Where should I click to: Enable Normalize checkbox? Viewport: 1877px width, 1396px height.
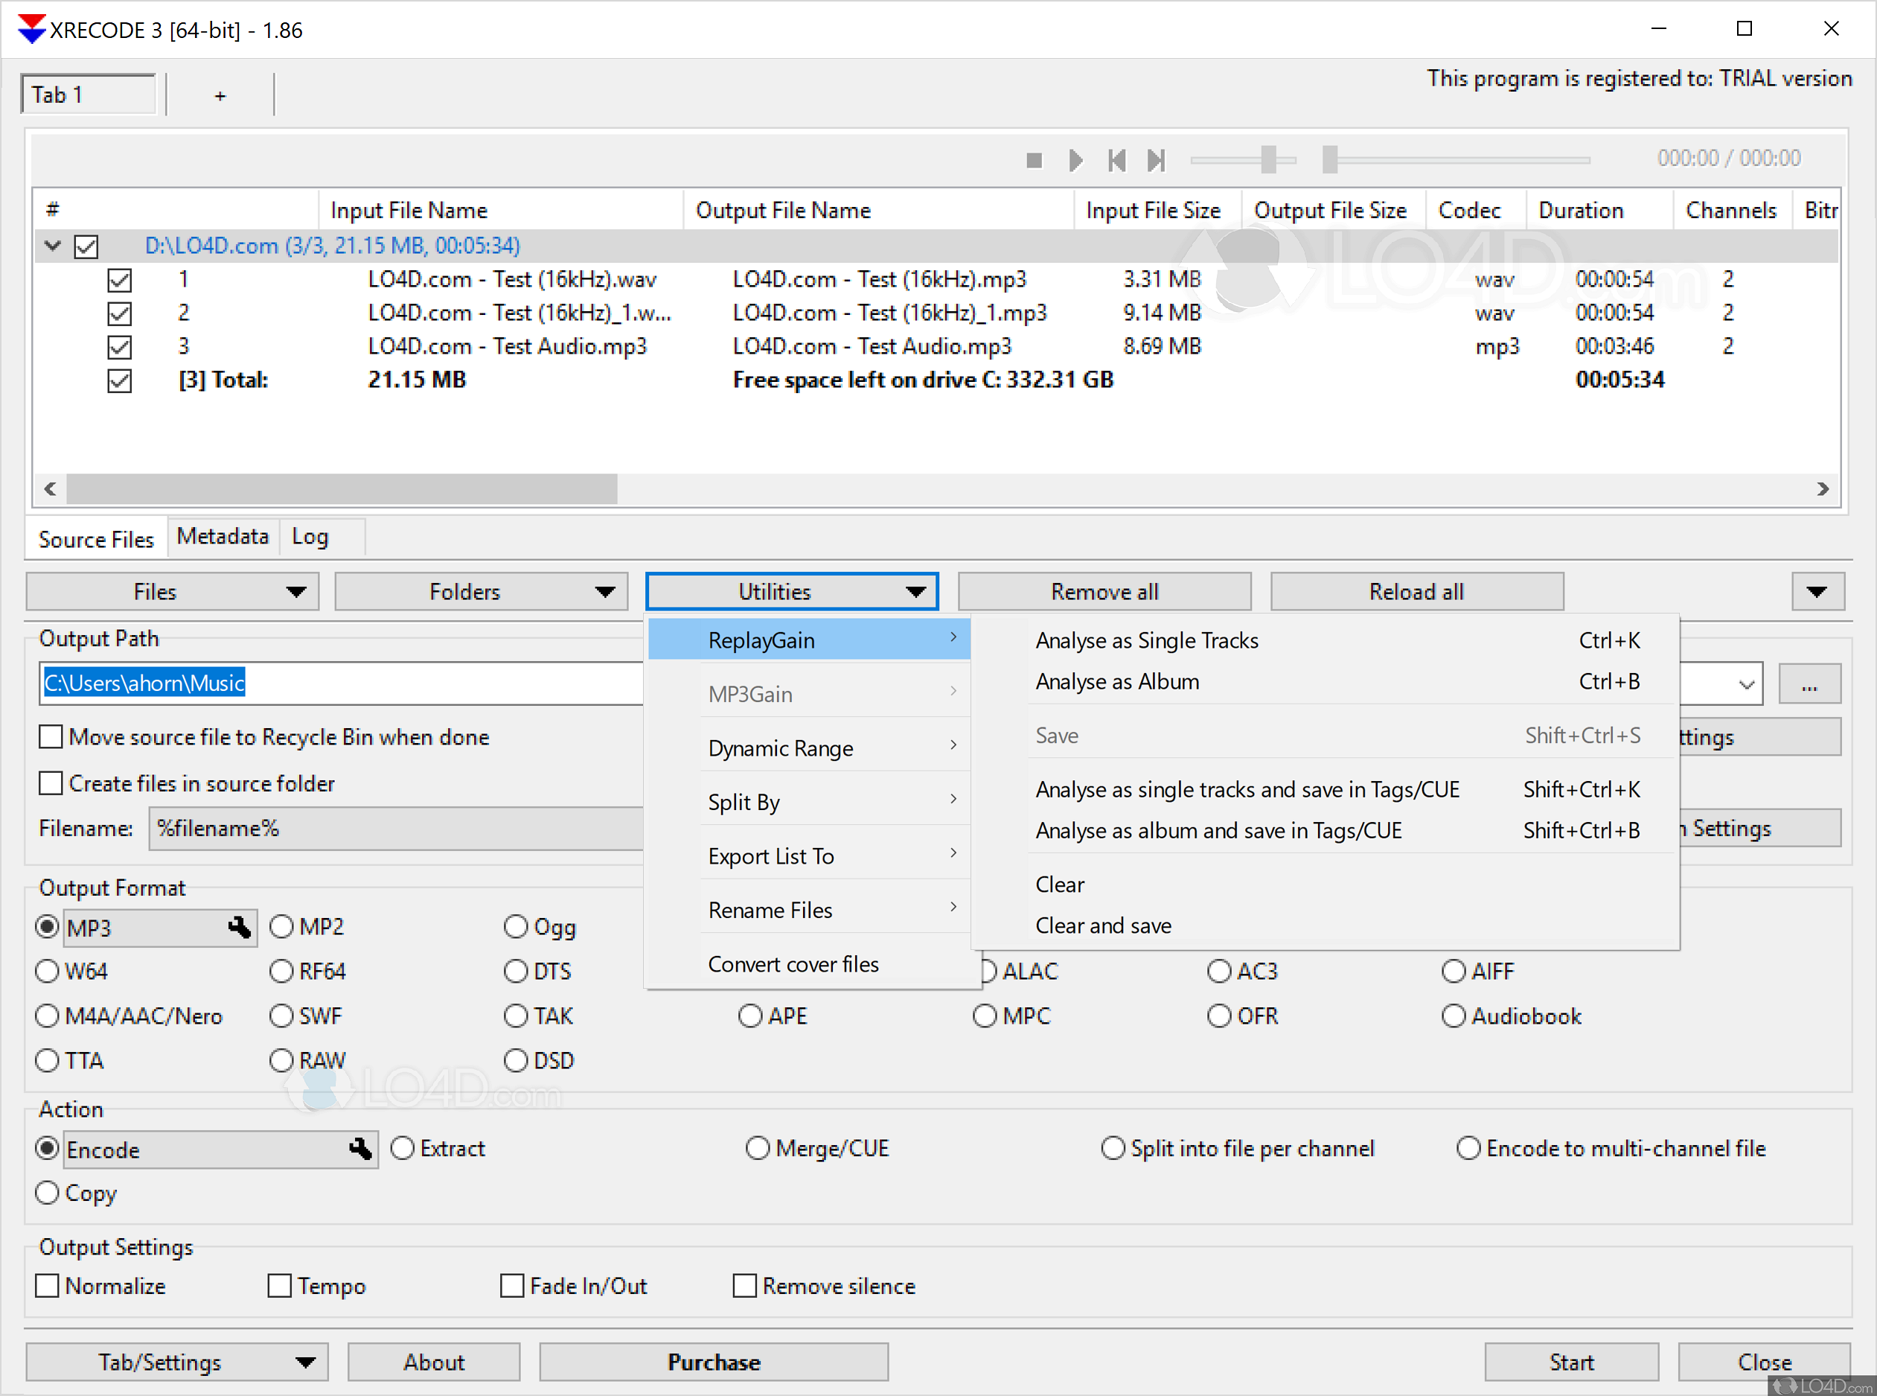[x=48, y=1286]
